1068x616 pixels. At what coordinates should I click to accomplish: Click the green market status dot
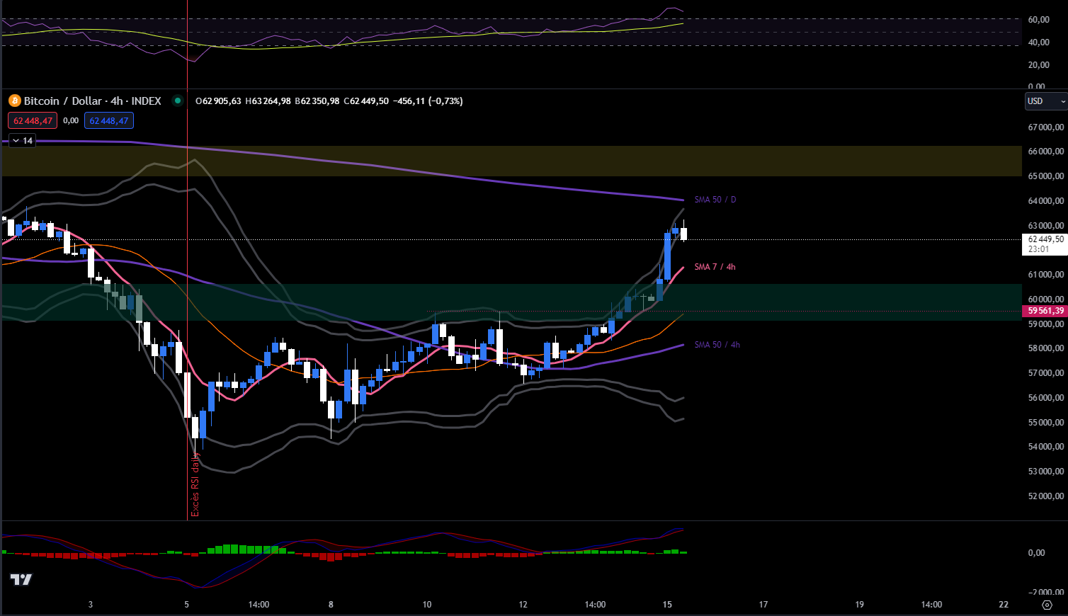click(x=177, y=101)
